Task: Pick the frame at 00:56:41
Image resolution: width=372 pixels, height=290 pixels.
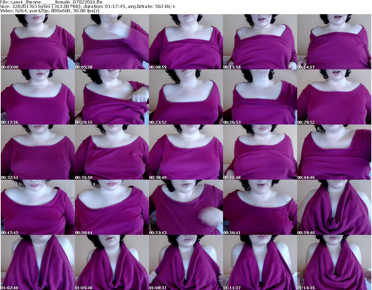Action: (260, 207)
